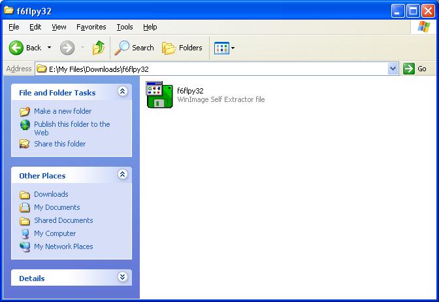Screen dimensions: 439x302
Task: Open the address bar dropdown
Action: 393,69
